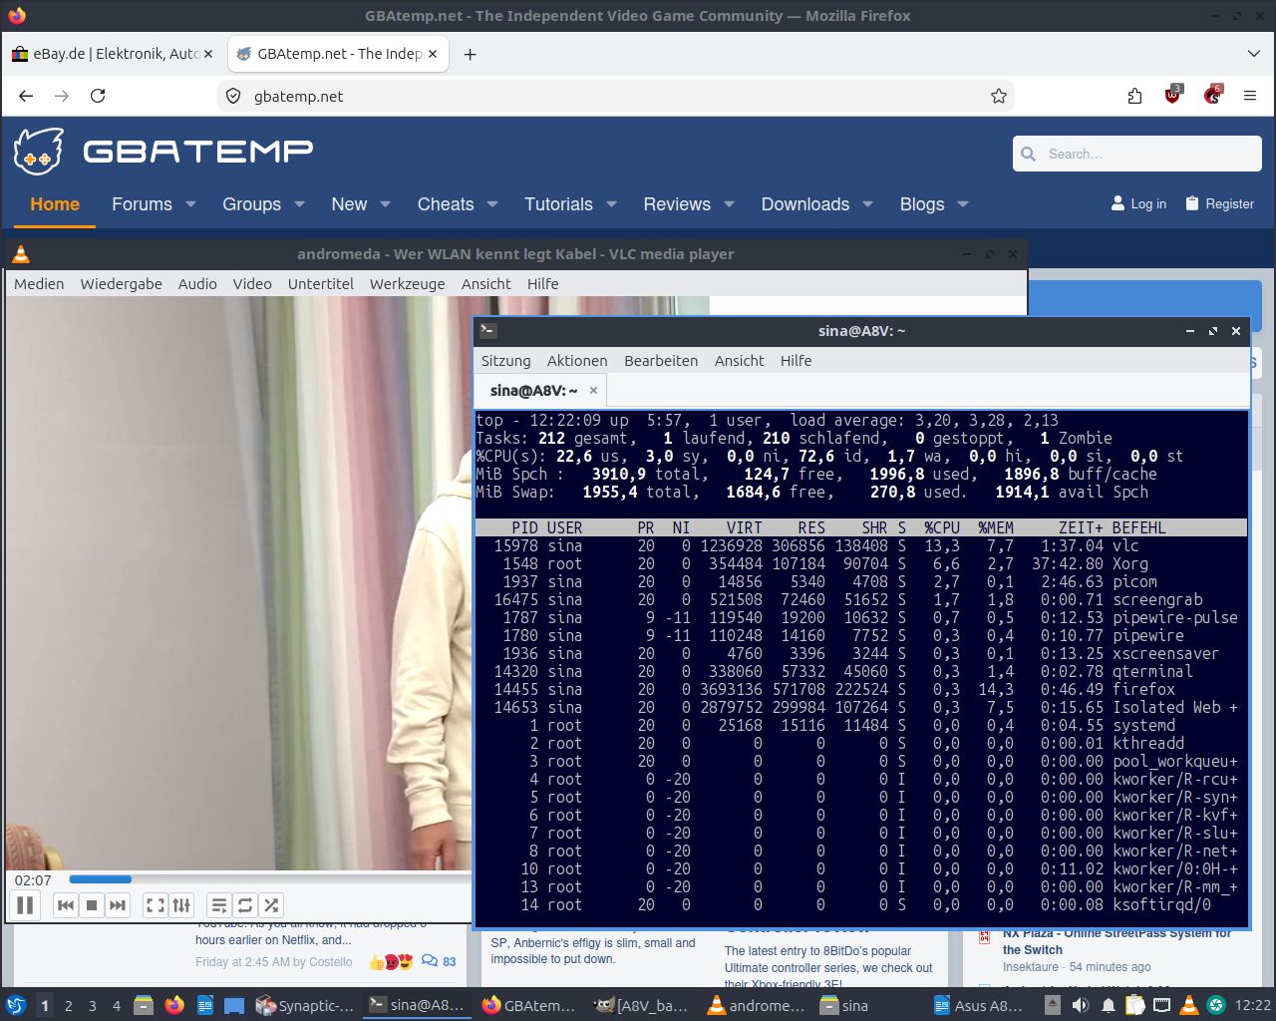Image resolution: width=1276 pixels, height=1021 pixels.
Task: Open the VLC Hilfe menu
Action: point(543,284)
